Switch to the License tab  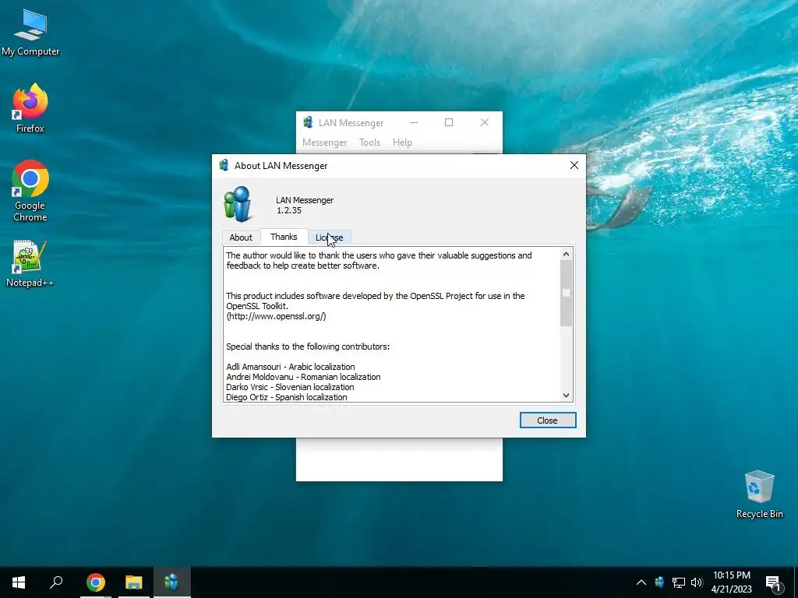(x=330, y=237)
